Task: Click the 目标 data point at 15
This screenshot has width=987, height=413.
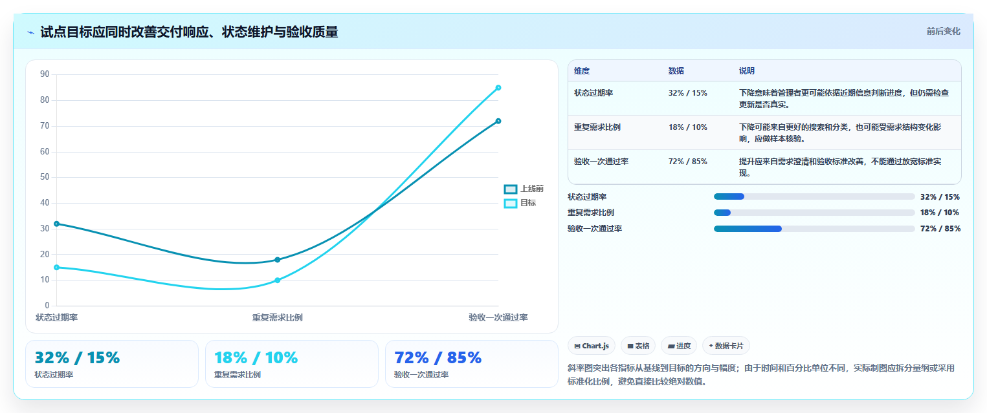Action: (56, 268)
